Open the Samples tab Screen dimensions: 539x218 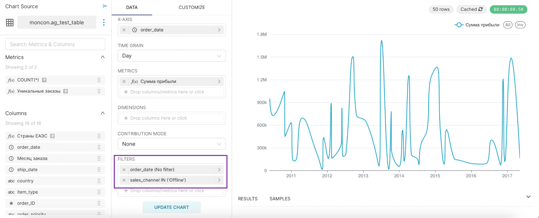(x=280, y=199)
